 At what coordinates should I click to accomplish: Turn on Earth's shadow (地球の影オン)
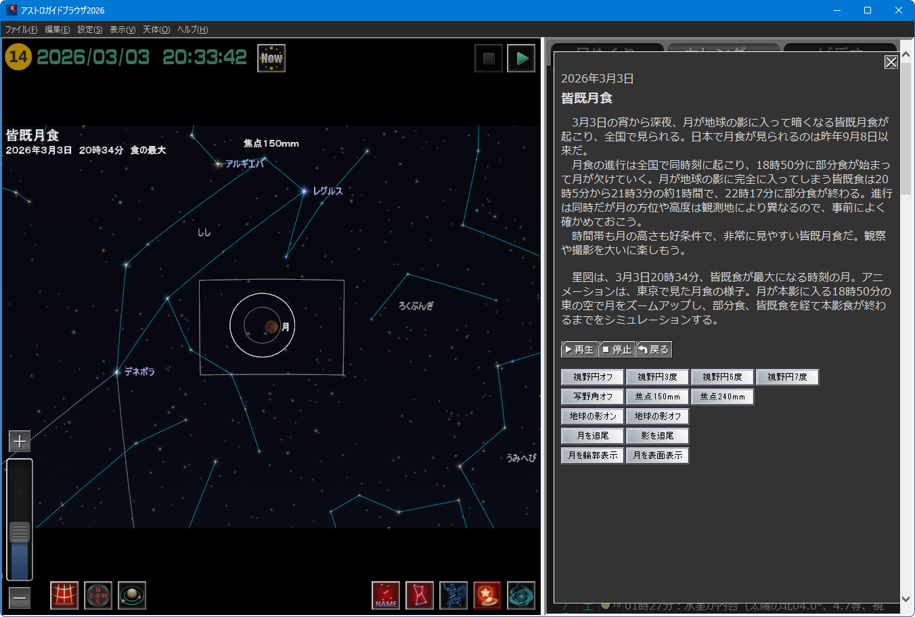[592, 416]
